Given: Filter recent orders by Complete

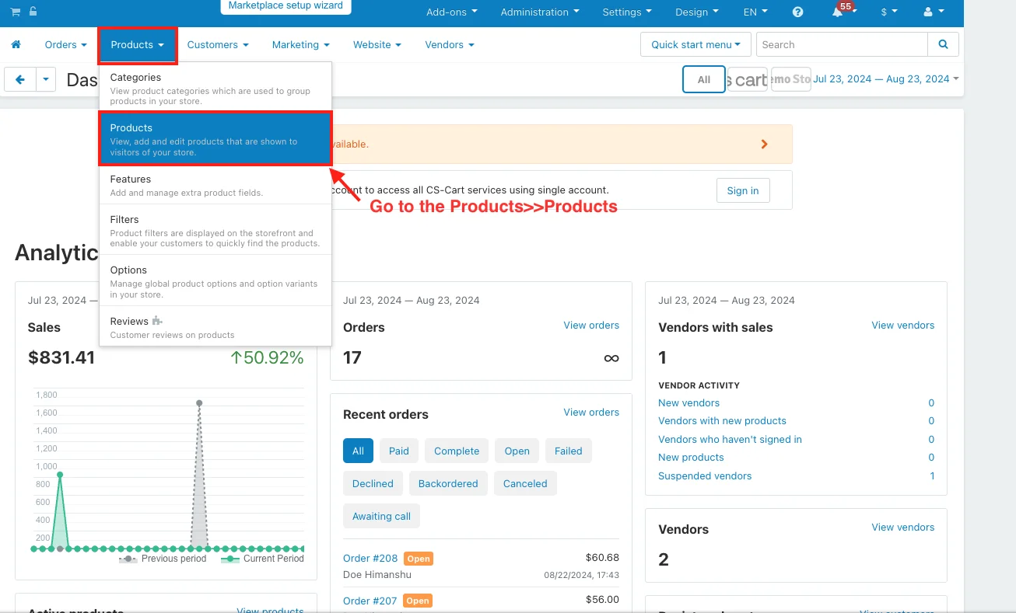Looking at the screenshot, I should point(457,451).
